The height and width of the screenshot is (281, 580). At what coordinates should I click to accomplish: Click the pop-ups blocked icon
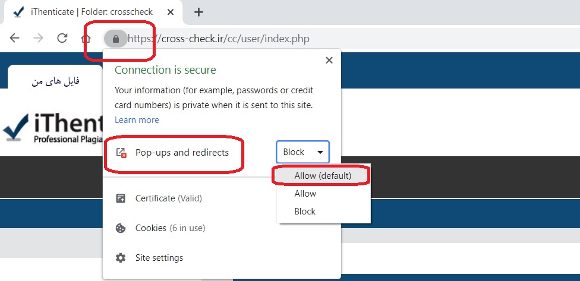(x=121, y=153)
